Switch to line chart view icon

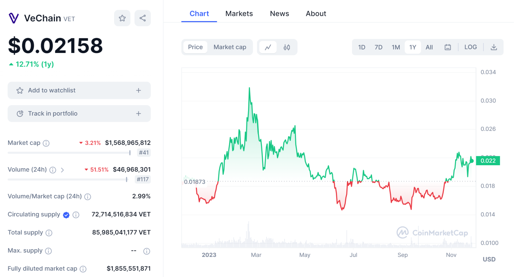268,47
